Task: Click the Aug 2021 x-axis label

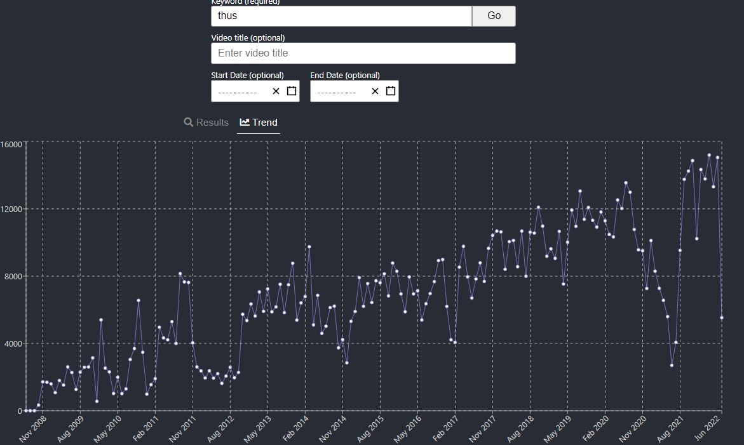Action: (670, 429)
